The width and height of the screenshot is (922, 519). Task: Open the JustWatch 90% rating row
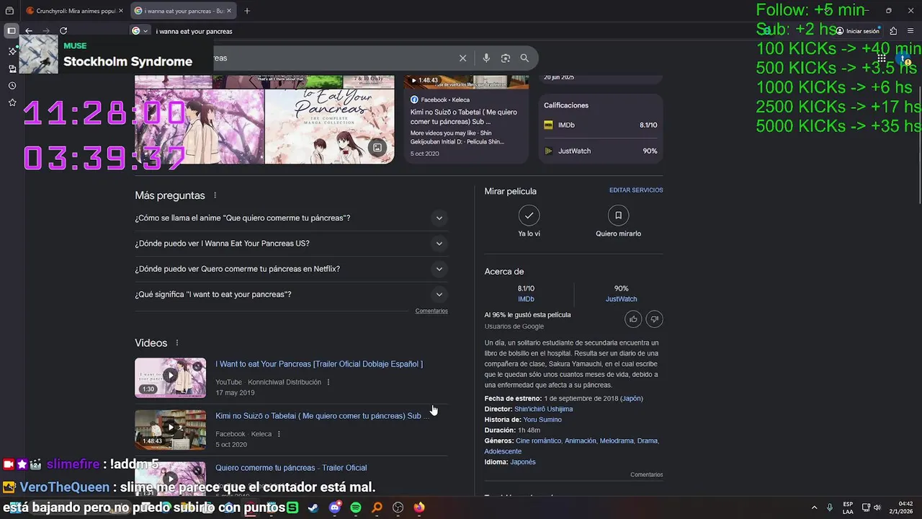601,151
